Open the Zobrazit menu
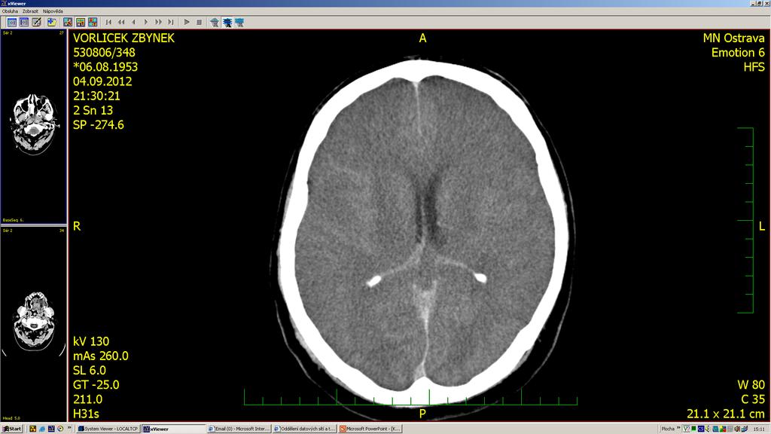 point(30,11)
